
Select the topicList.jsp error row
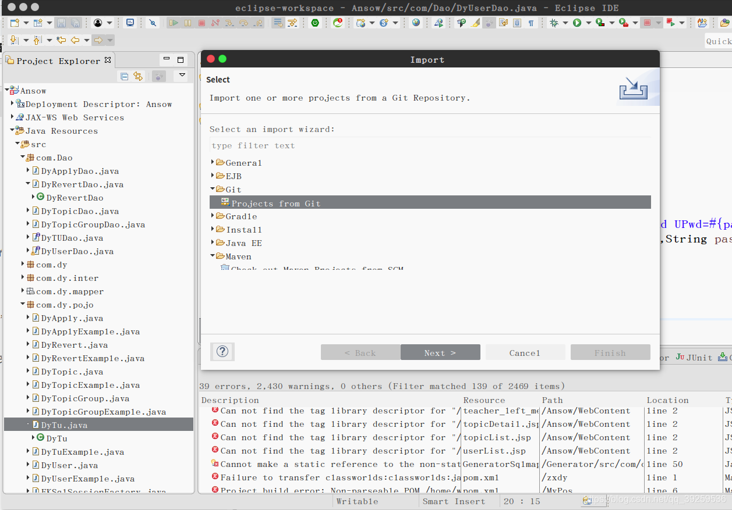pos(465,437)
